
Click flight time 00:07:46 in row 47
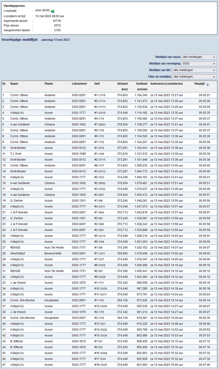point(204,365)
